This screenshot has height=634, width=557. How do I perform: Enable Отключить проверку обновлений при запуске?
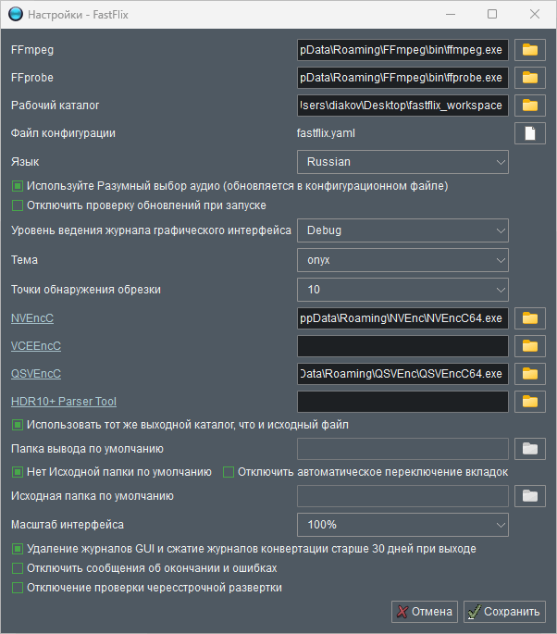tap(17, 205)
